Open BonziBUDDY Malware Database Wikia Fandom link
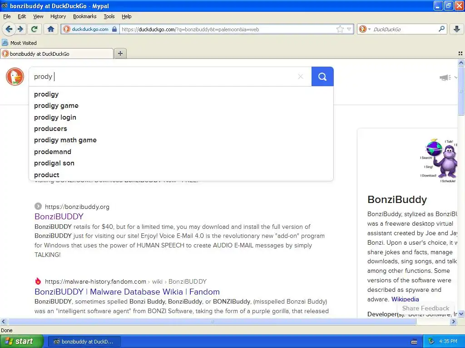 coord(127,291)
